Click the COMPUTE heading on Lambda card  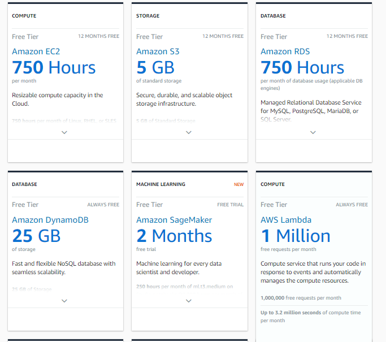coord(272,184)
